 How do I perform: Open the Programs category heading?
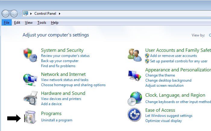click(51, 114)
